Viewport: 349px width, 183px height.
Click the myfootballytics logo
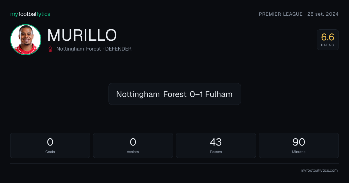click(x=30, y=14)
